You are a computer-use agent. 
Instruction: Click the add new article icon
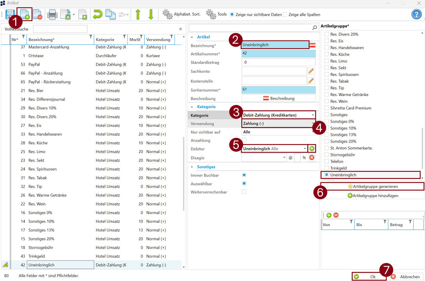(x=24, y=14)
